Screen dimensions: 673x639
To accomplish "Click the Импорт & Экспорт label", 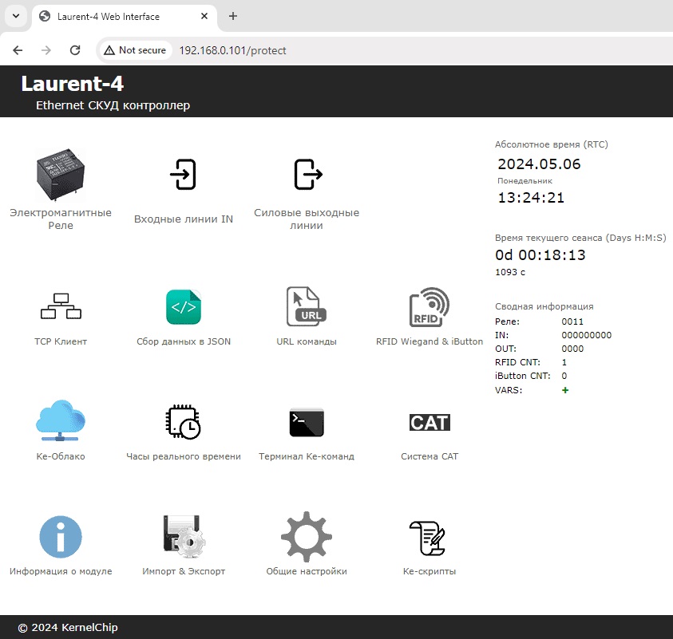I will tap(184, 572).
